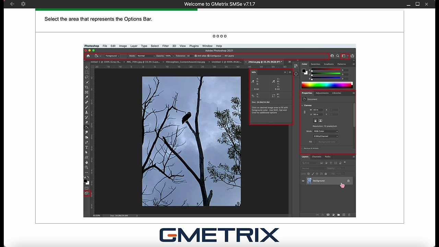Click the red R slider in Color panel
The width and height of the screenshot is (439, 247).
326,69
